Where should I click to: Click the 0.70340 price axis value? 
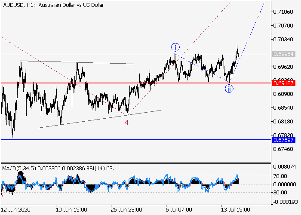[x=283, y=40]
